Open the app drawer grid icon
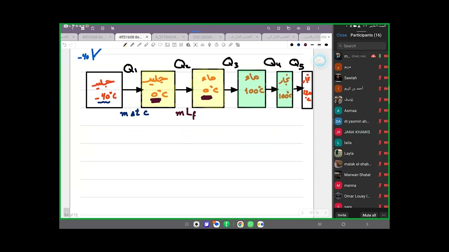This screenshot has height=252, width=449. point(187,224)
